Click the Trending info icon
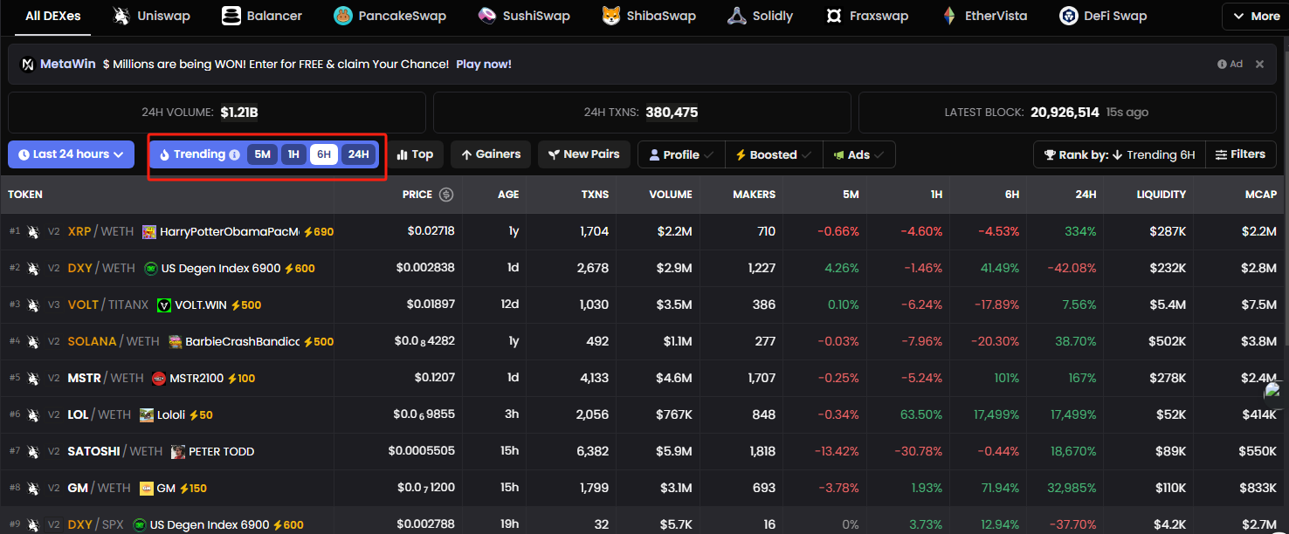Screen dimensions: 1289x534 pos(234,154)
